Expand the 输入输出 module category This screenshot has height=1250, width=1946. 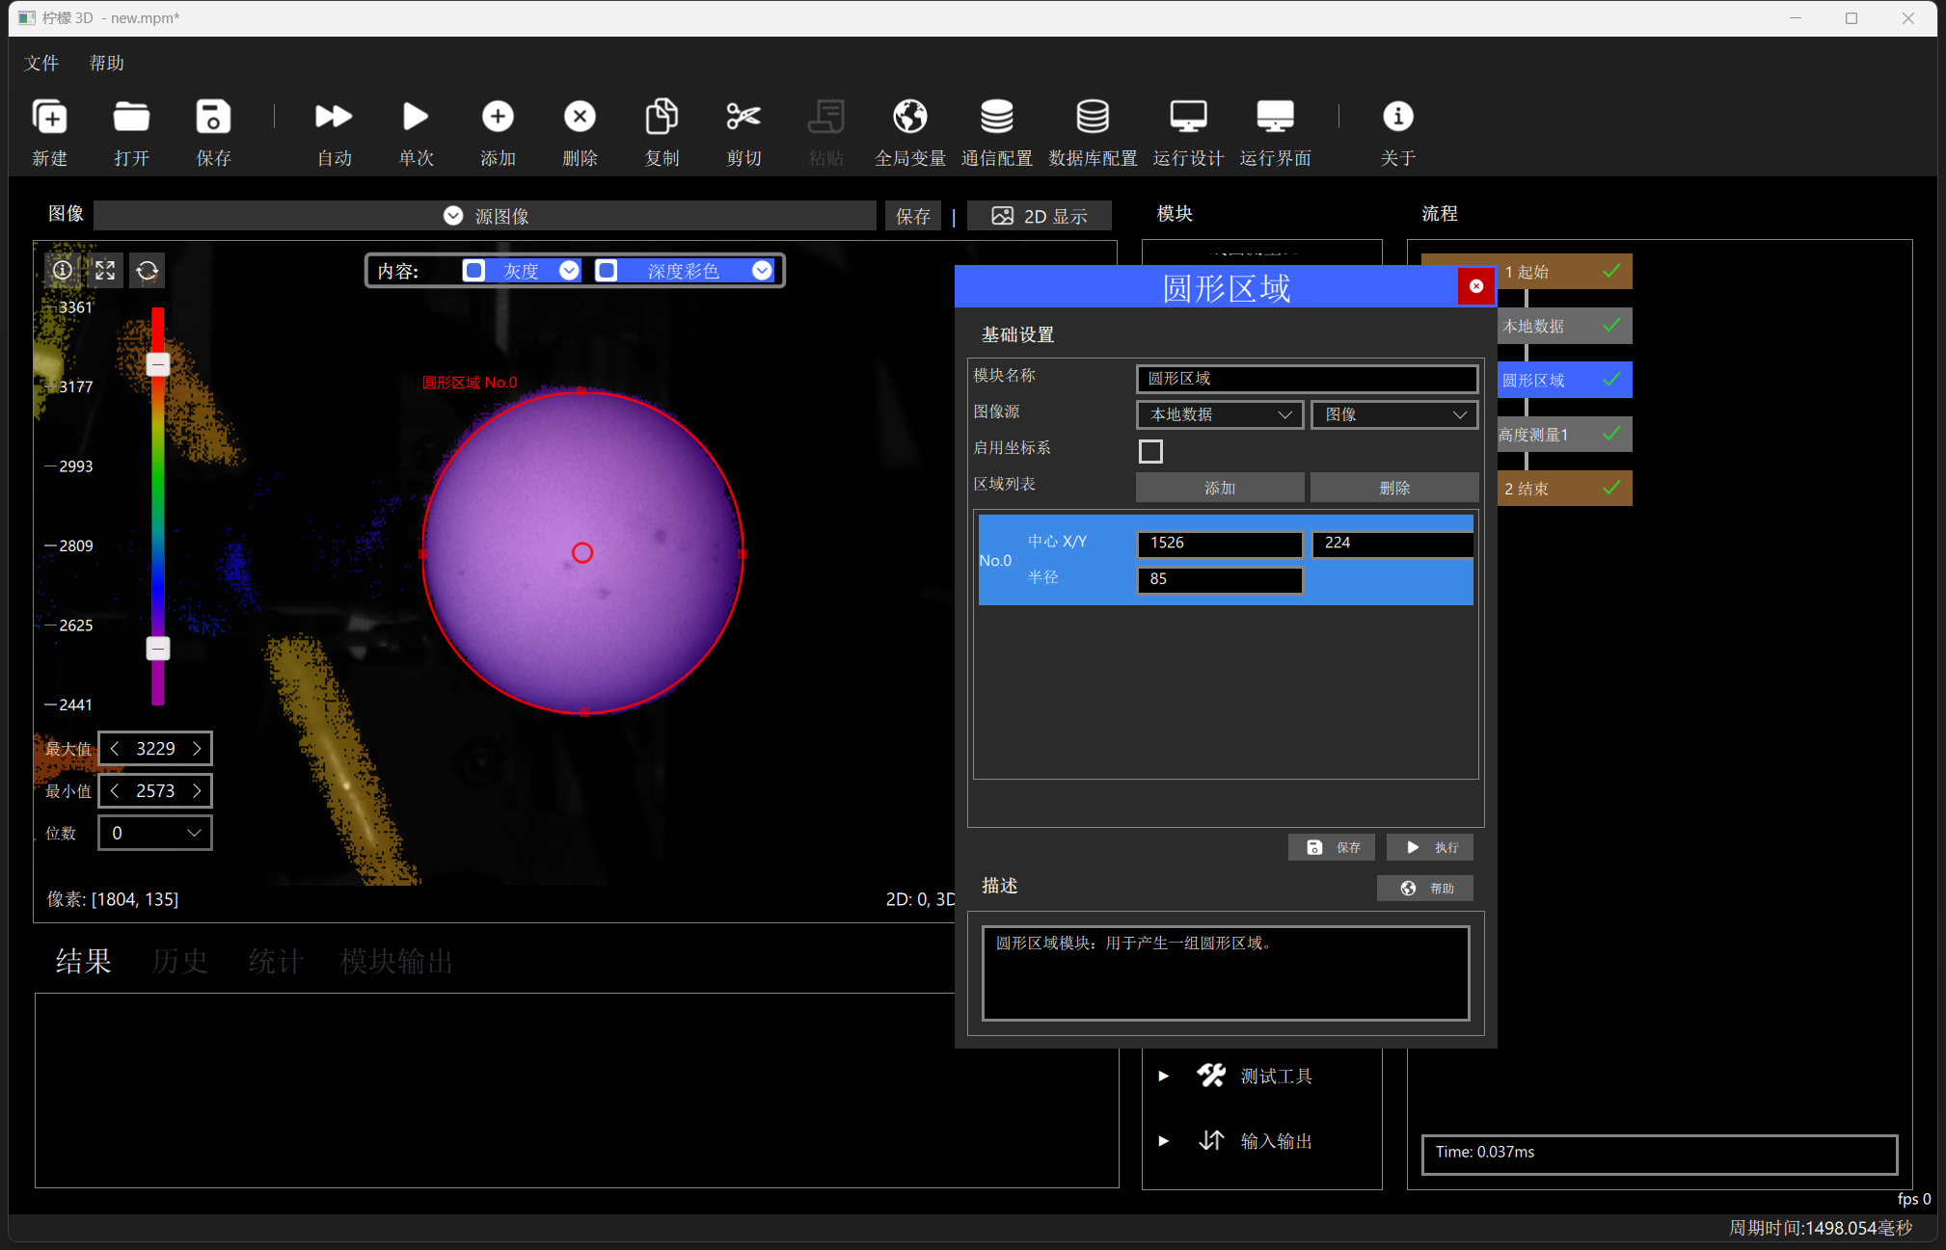pyautogui.click(x=1164, y=1141)
